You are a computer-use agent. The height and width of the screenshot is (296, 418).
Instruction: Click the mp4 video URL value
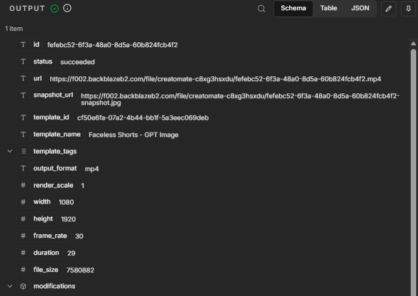click(215, 79)
